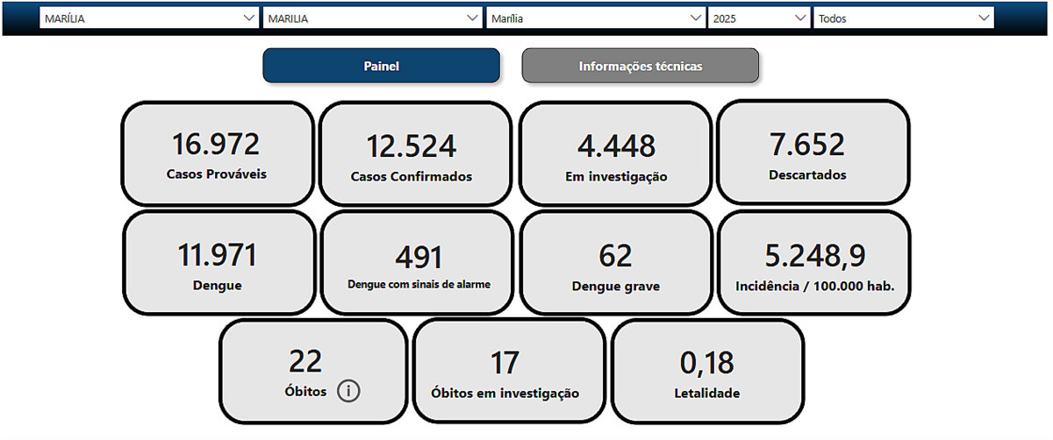Open the 2025 year dropdown
Screen dimensions: 1053x440
(759, 18)
